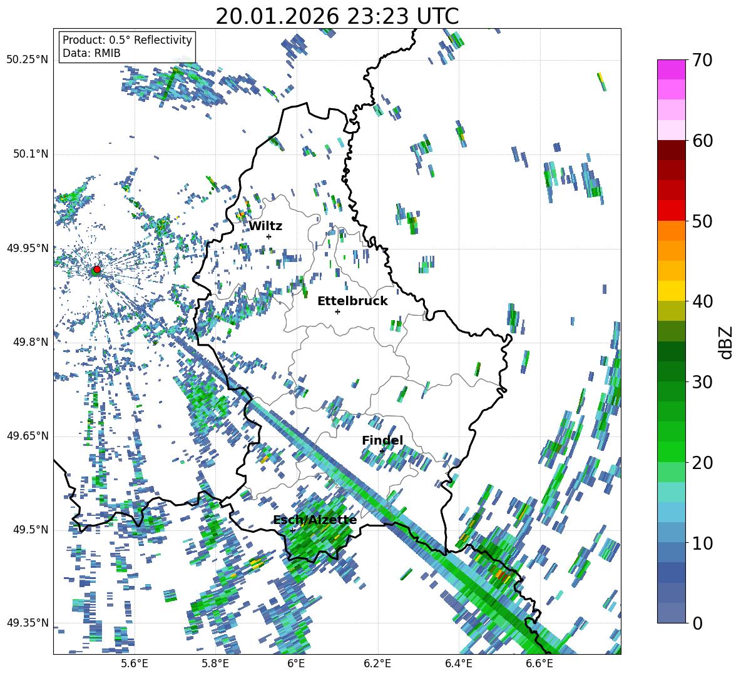The width and height of the screenshot is (741, 676).
Task: Click the 5.6°E longitude label
Action: click(135, 663)
